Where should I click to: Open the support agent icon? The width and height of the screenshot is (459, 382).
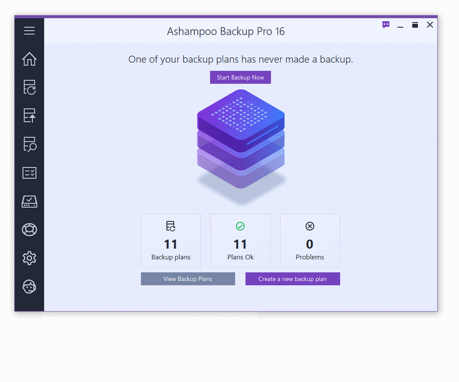pos(29,286)
